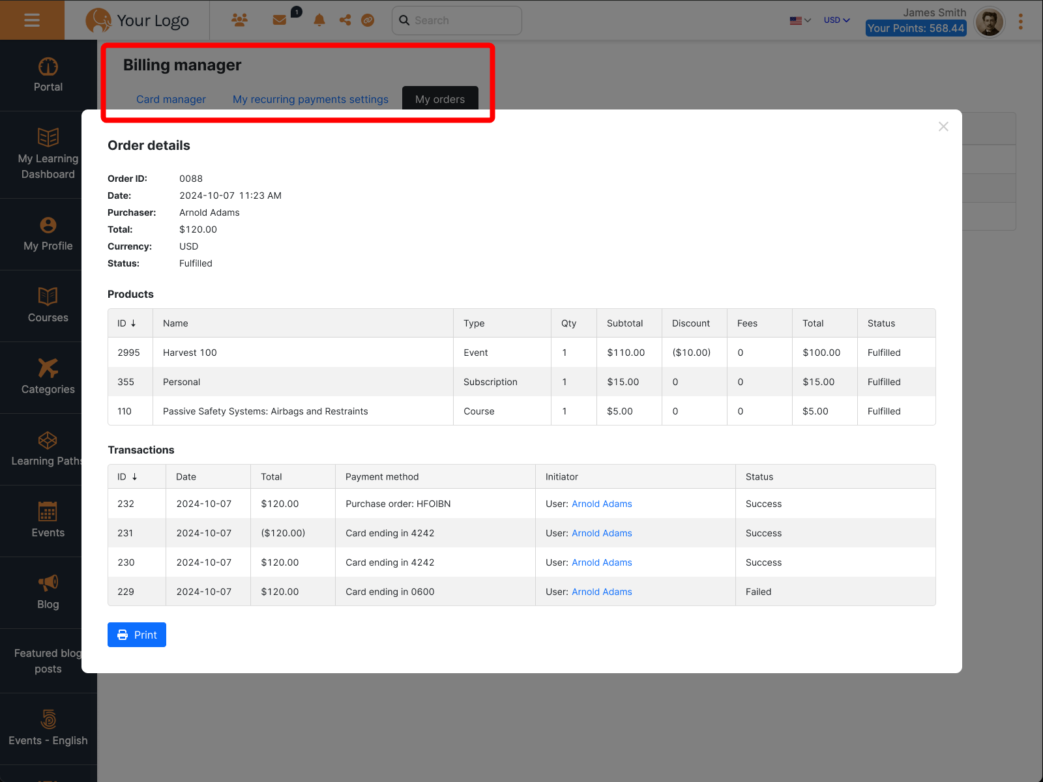Open the language flag dropdown
Image resolution: width=1043 pixels, height=782 pixels.
point(800,20)
